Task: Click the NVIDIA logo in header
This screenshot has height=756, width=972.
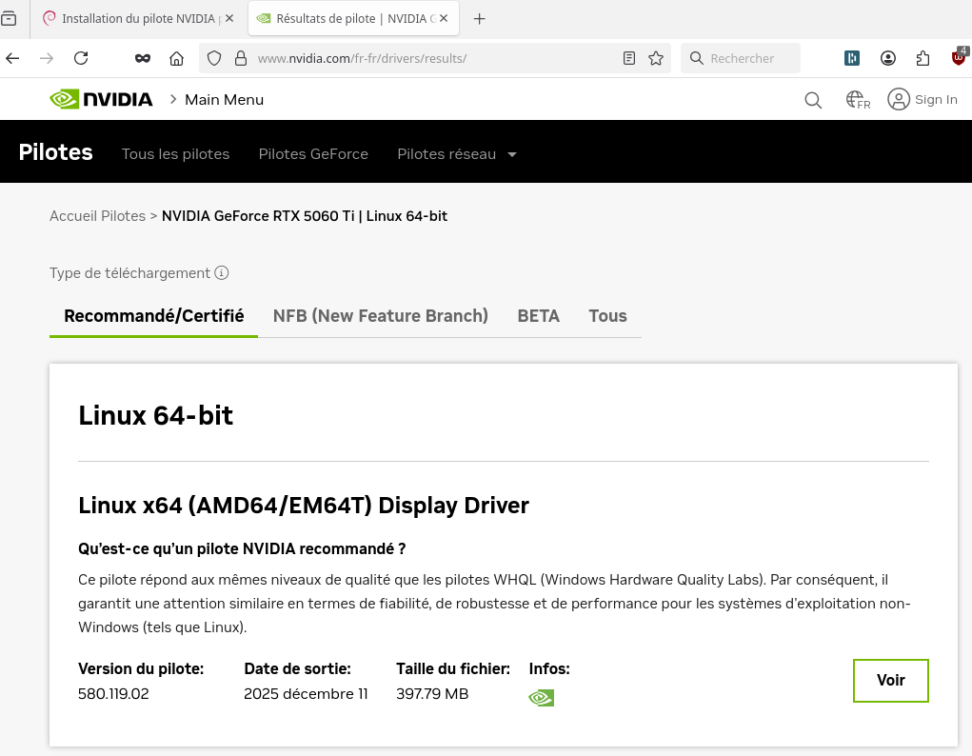Action: pos(101,99)
